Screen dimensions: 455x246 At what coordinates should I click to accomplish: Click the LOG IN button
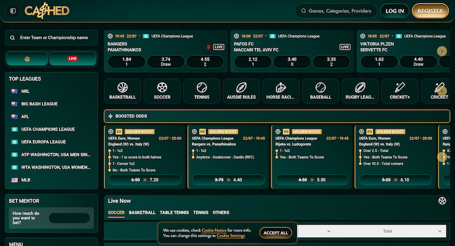tap(395, 11)
